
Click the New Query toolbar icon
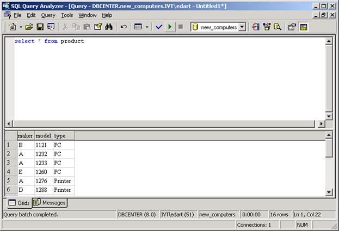13,27
